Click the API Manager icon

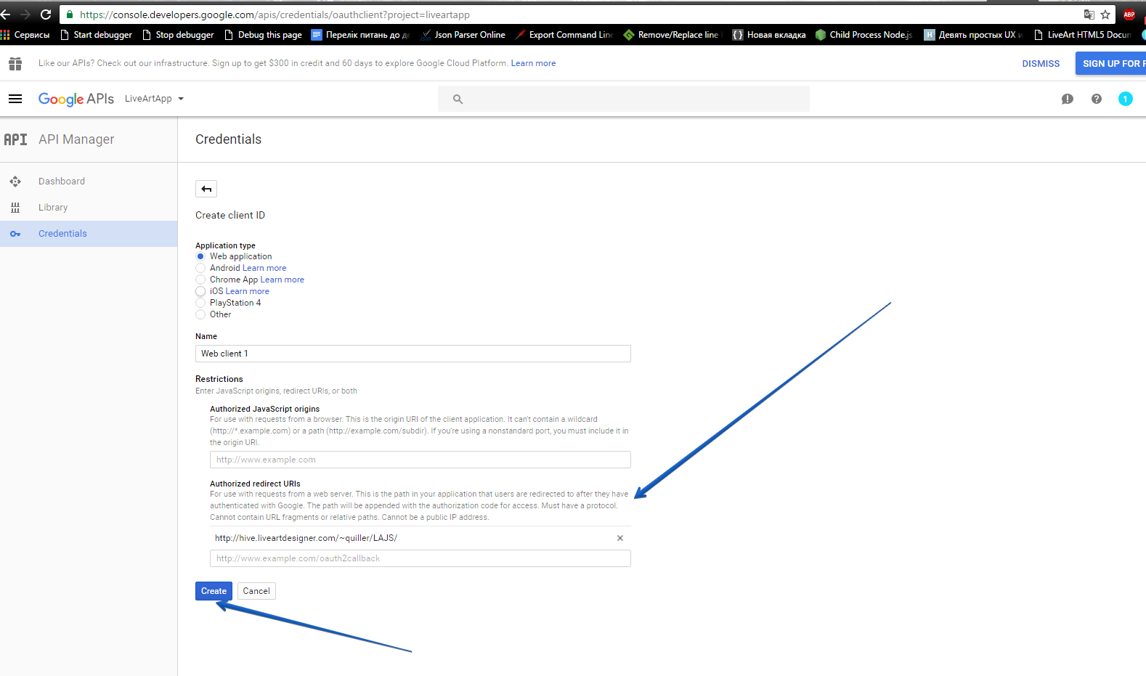[x=15, y=139]
